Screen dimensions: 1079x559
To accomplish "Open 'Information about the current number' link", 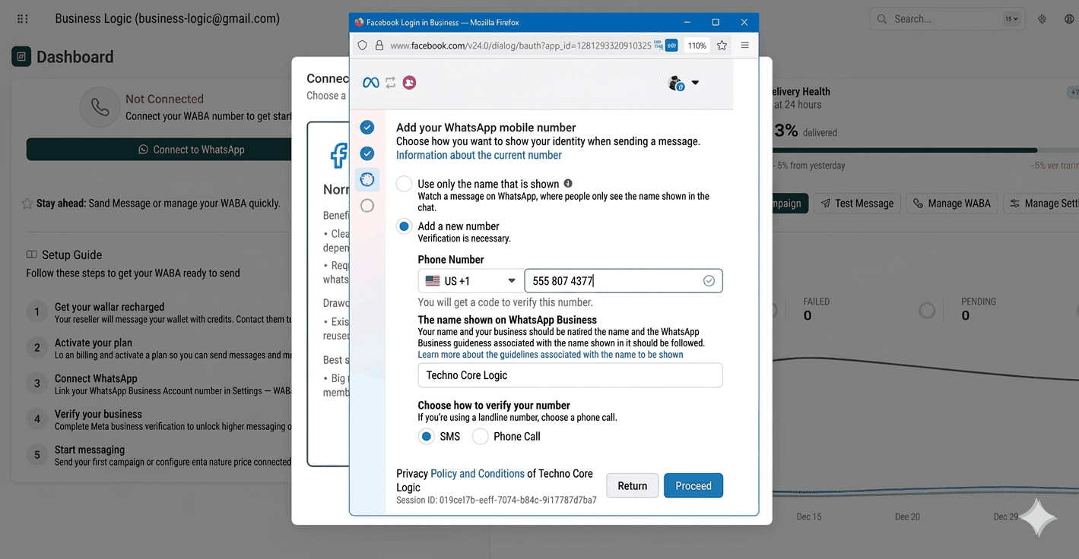I will coord(479,155).
